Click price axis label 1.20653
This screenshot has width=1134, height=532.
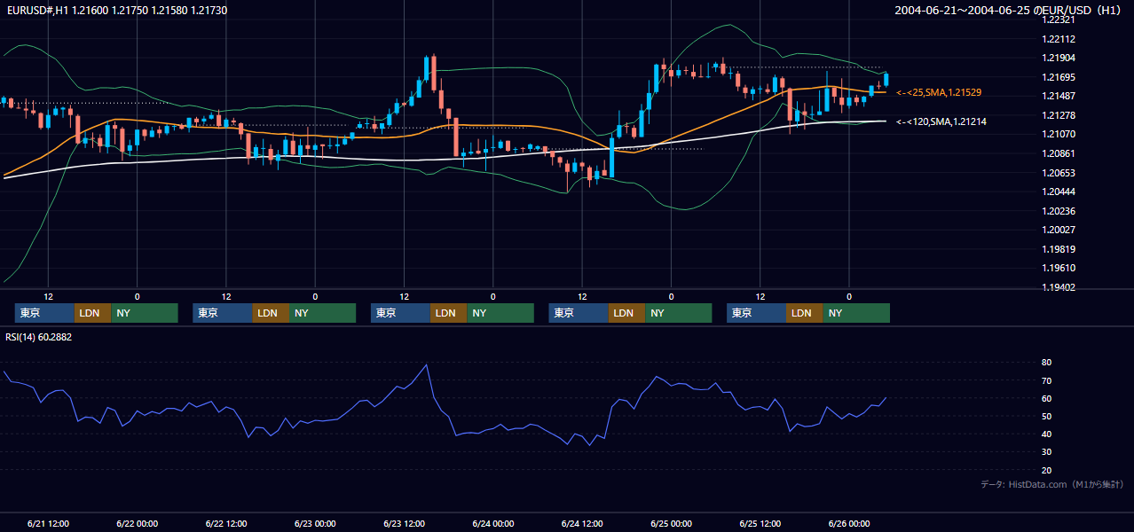tap(1059, 173)
